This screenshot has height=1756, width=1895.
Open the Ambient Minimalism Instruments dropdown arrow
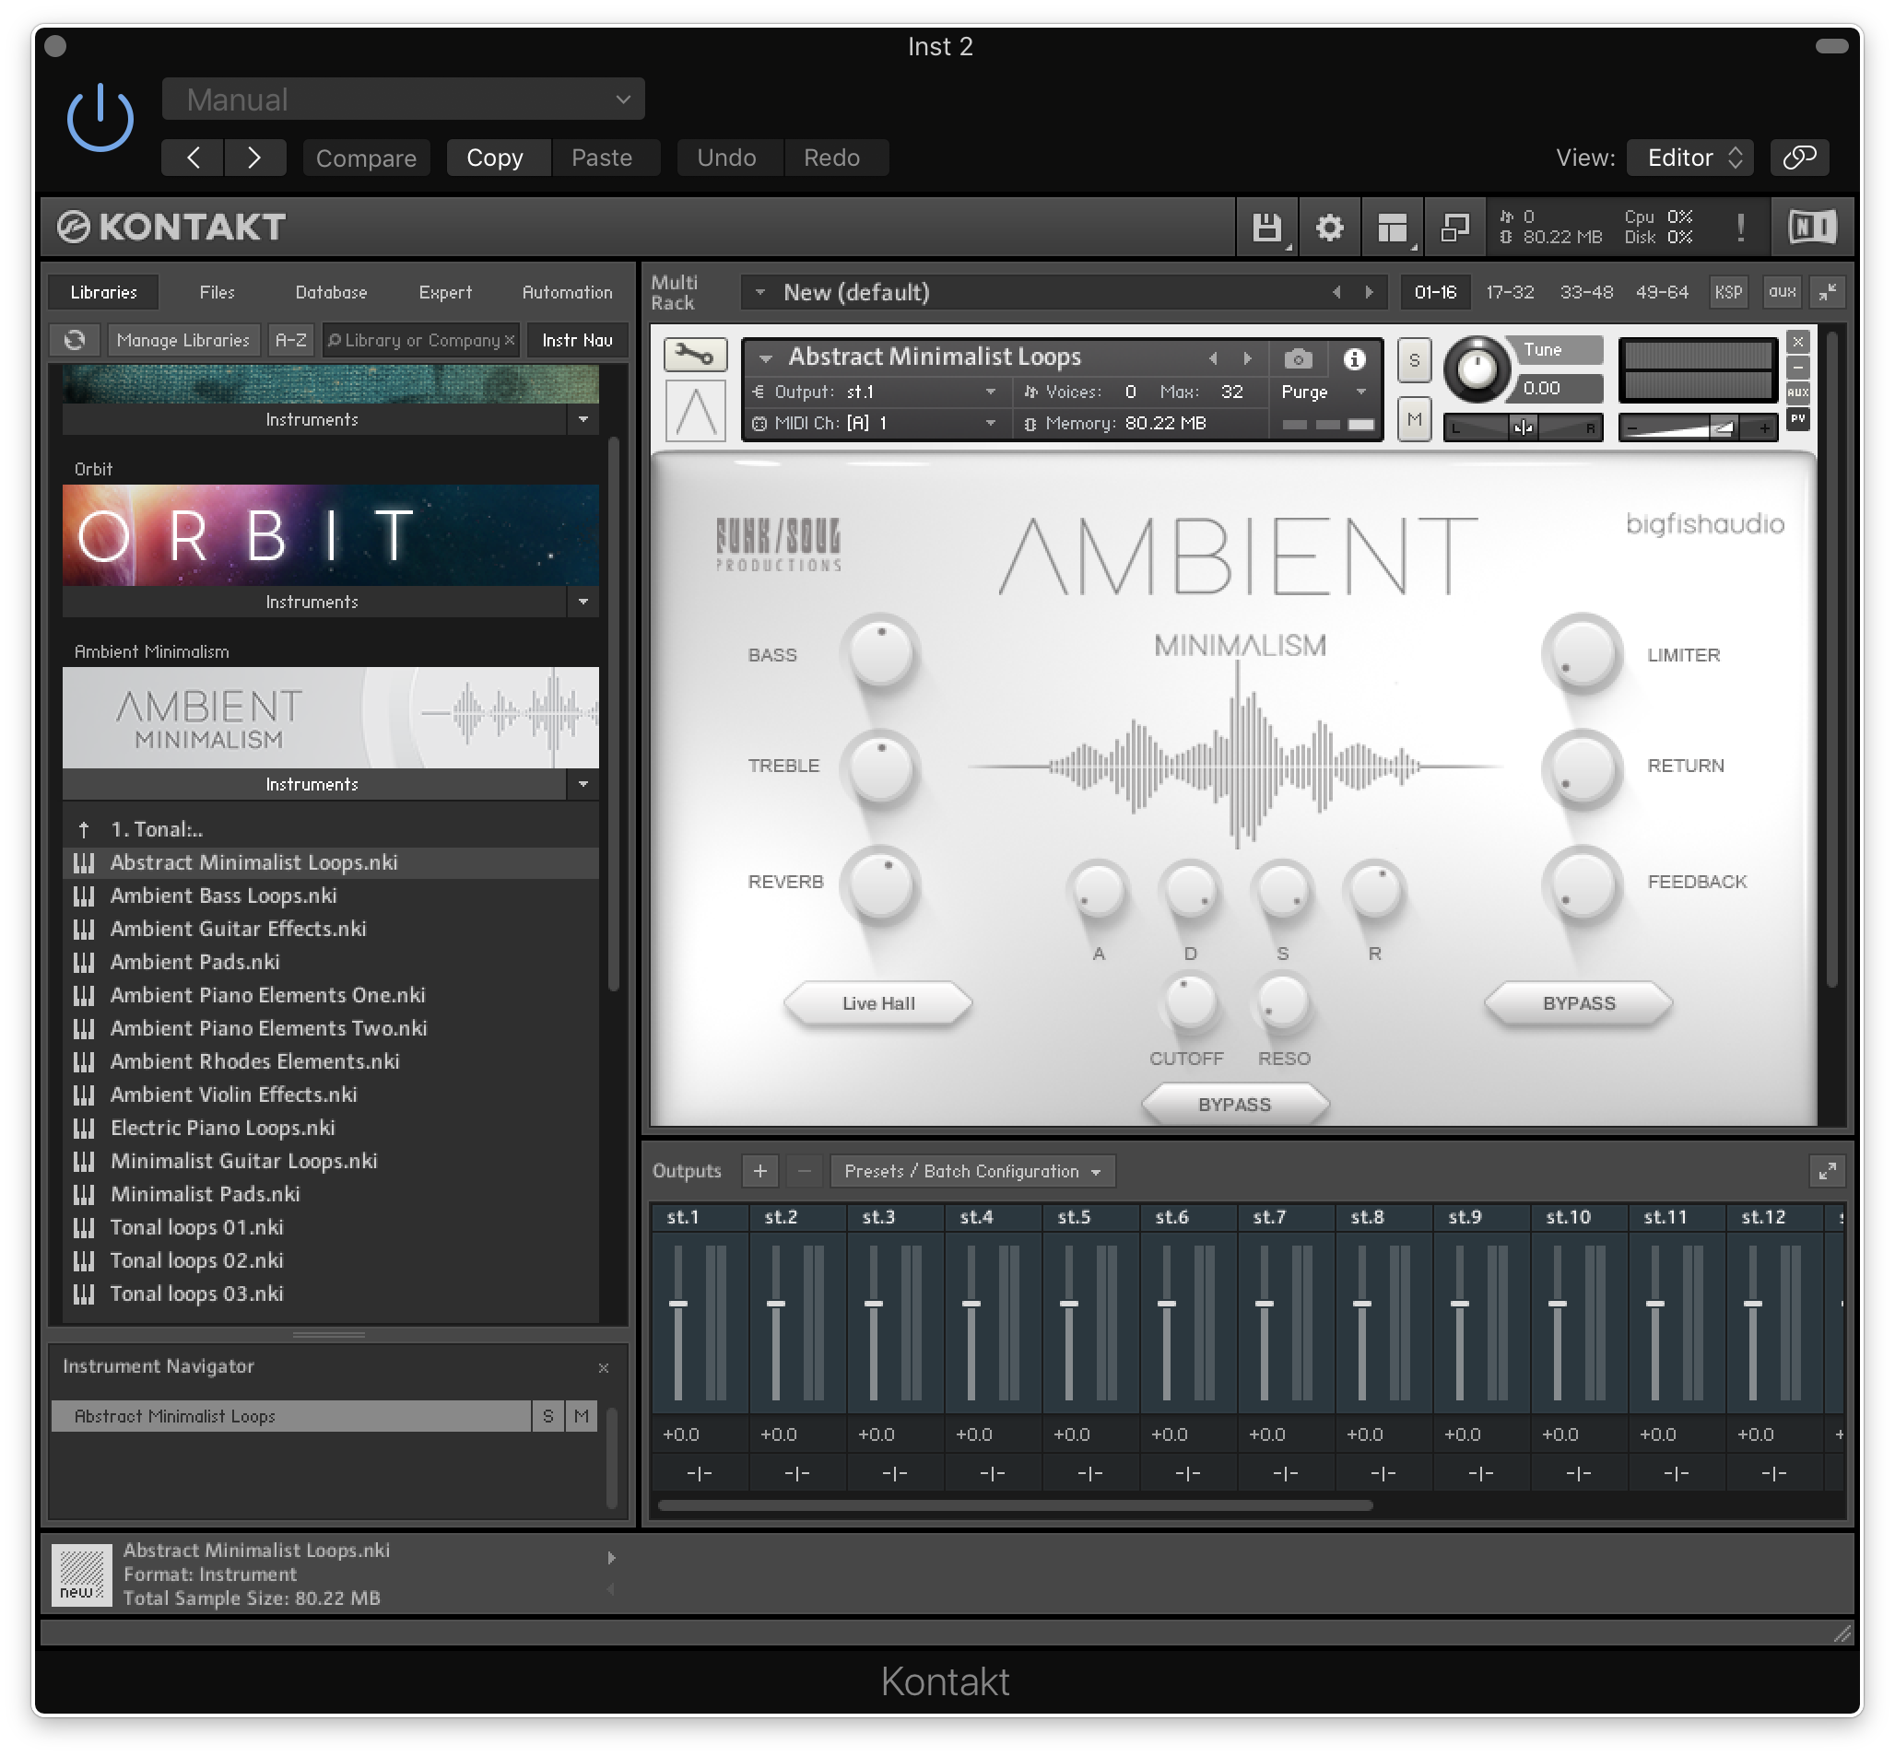coord(583,785)
